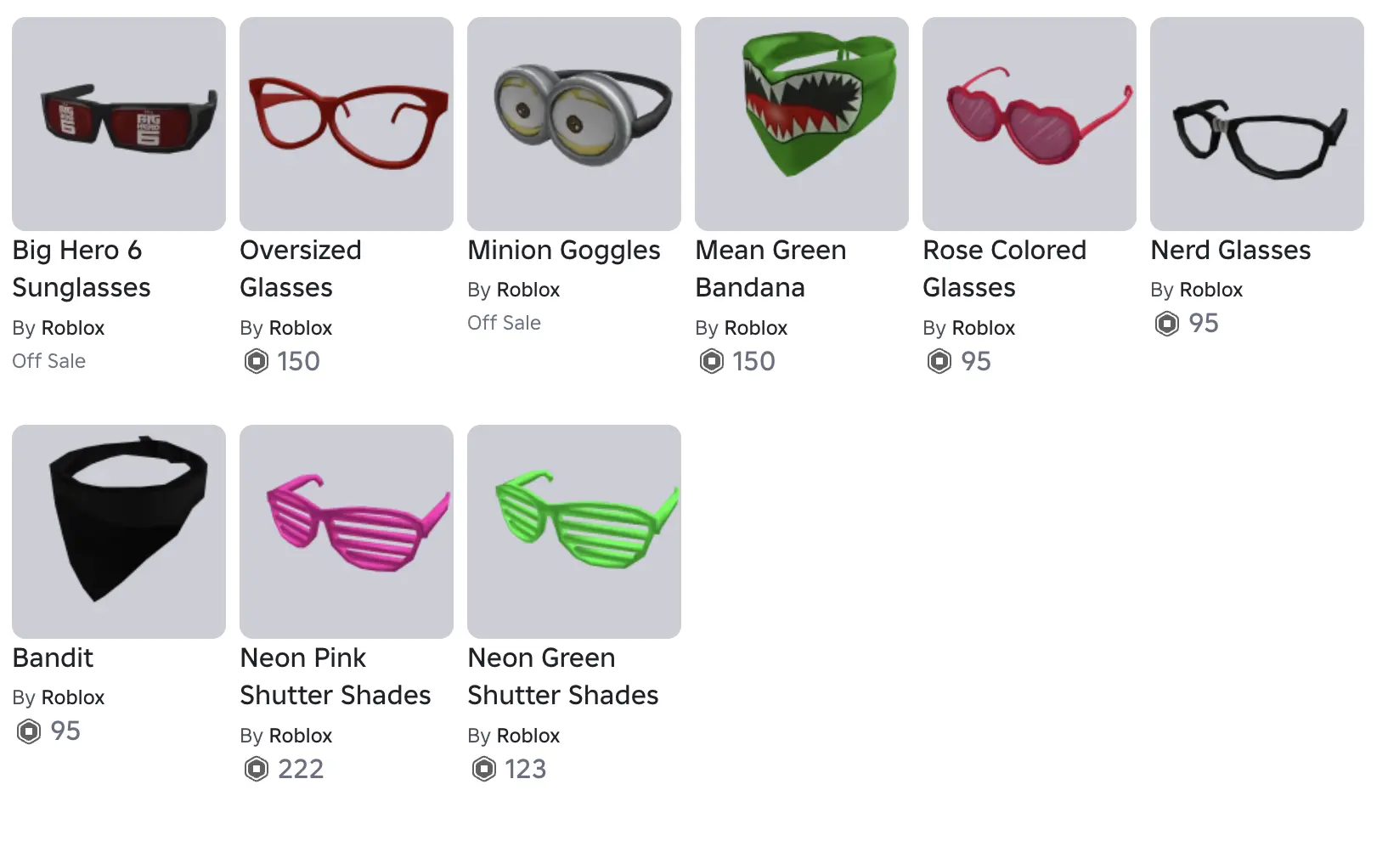Click the Off Sale label under Big Hero 6

pos(49,361)
